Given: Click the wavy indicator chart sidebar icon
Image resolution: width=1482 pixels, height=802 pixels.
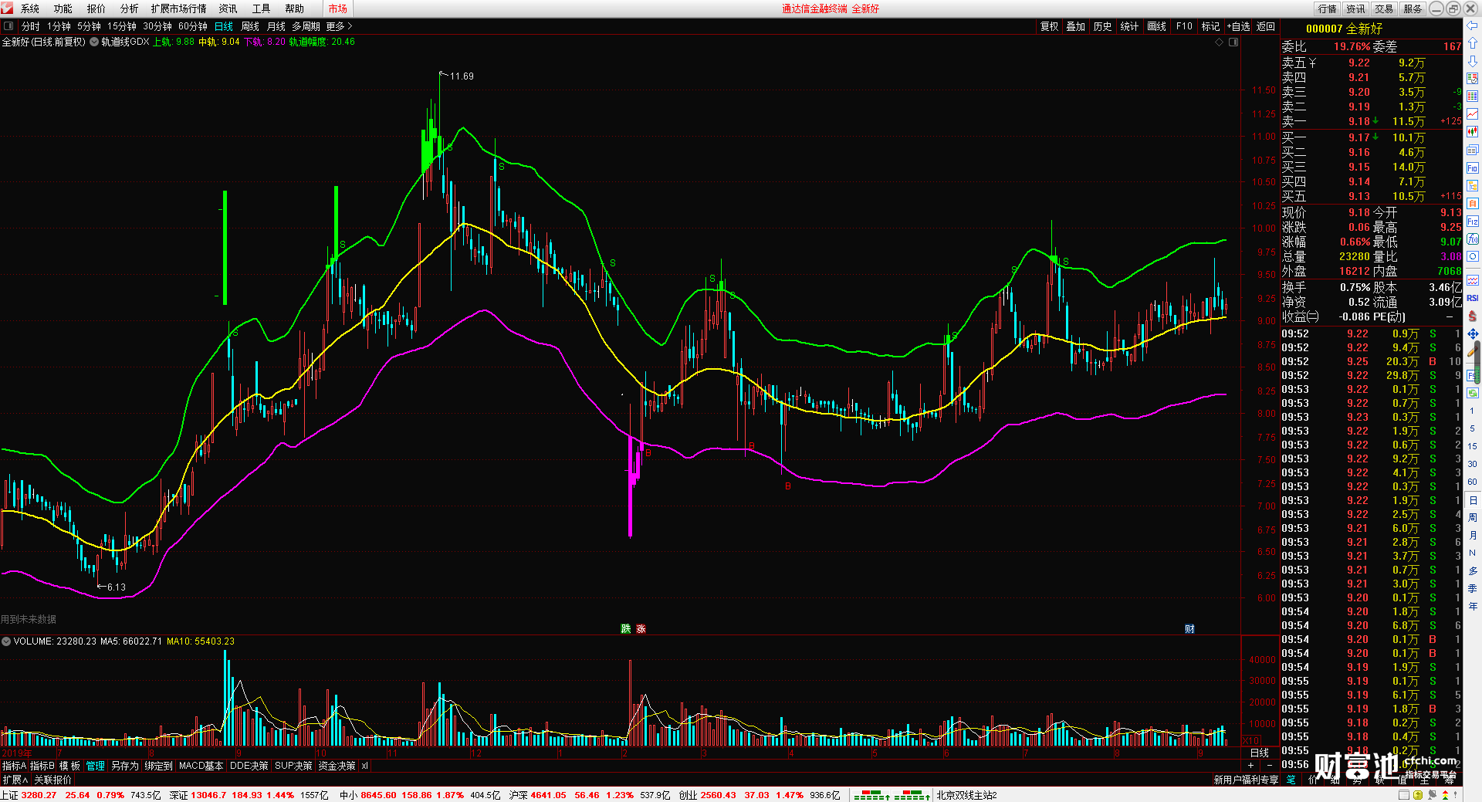Looking at the screenshot, I should coord(1473,280).
